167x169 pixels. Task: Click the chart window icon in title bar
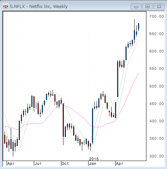[x=6, y=7]
